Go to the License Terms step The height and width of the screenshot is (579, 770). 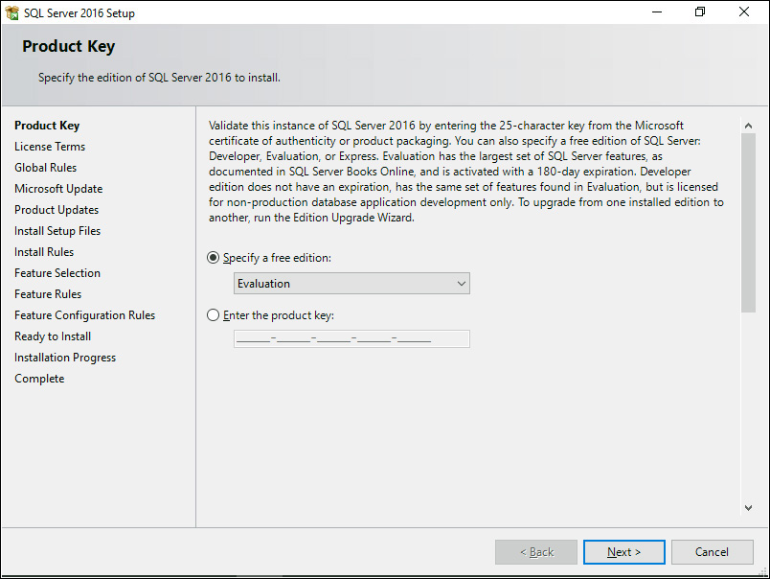50,147
